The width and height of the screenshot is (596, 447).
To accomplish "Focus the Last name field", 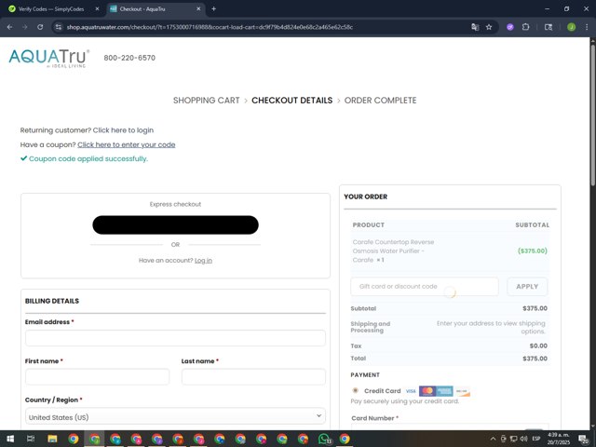I will pos(253,376).
